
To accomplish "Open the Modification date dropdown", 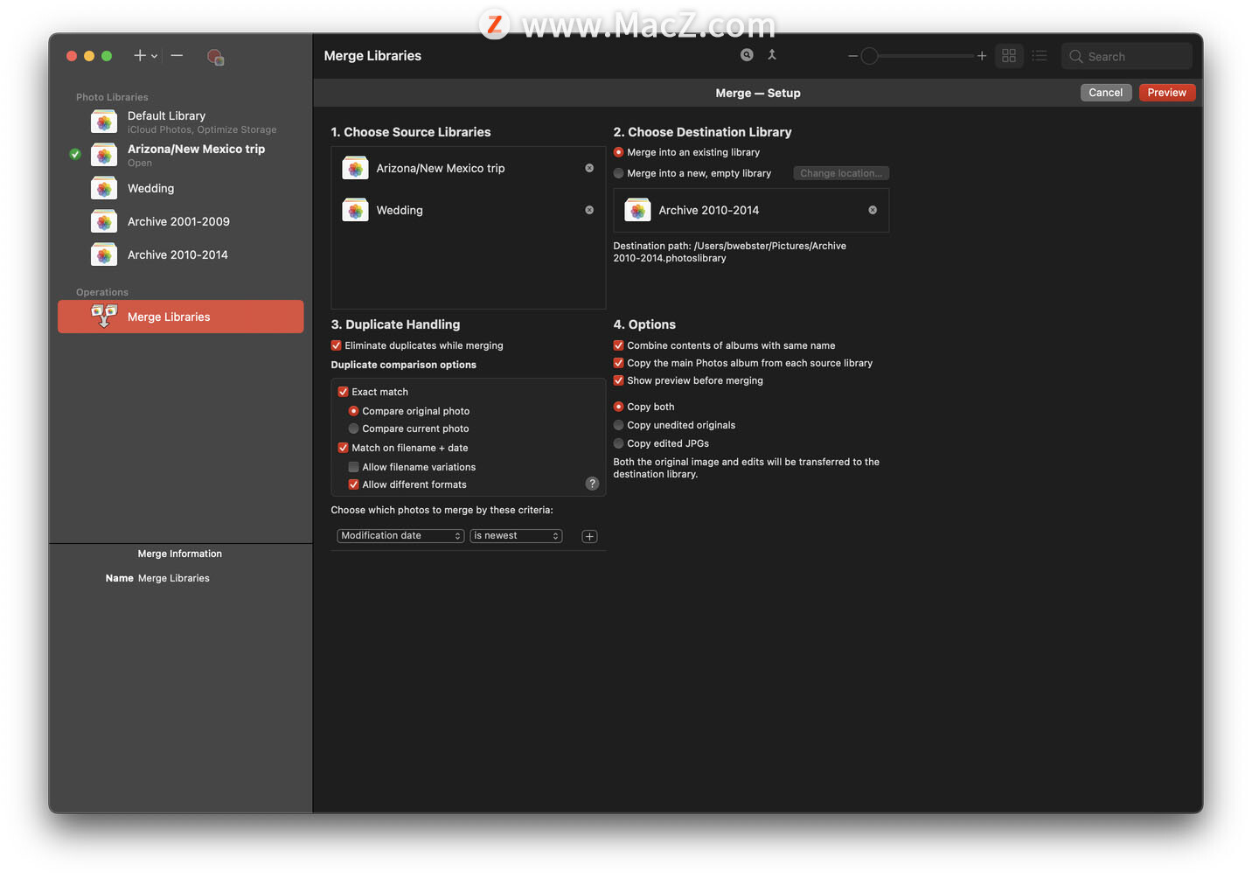I will click(400, 536).
